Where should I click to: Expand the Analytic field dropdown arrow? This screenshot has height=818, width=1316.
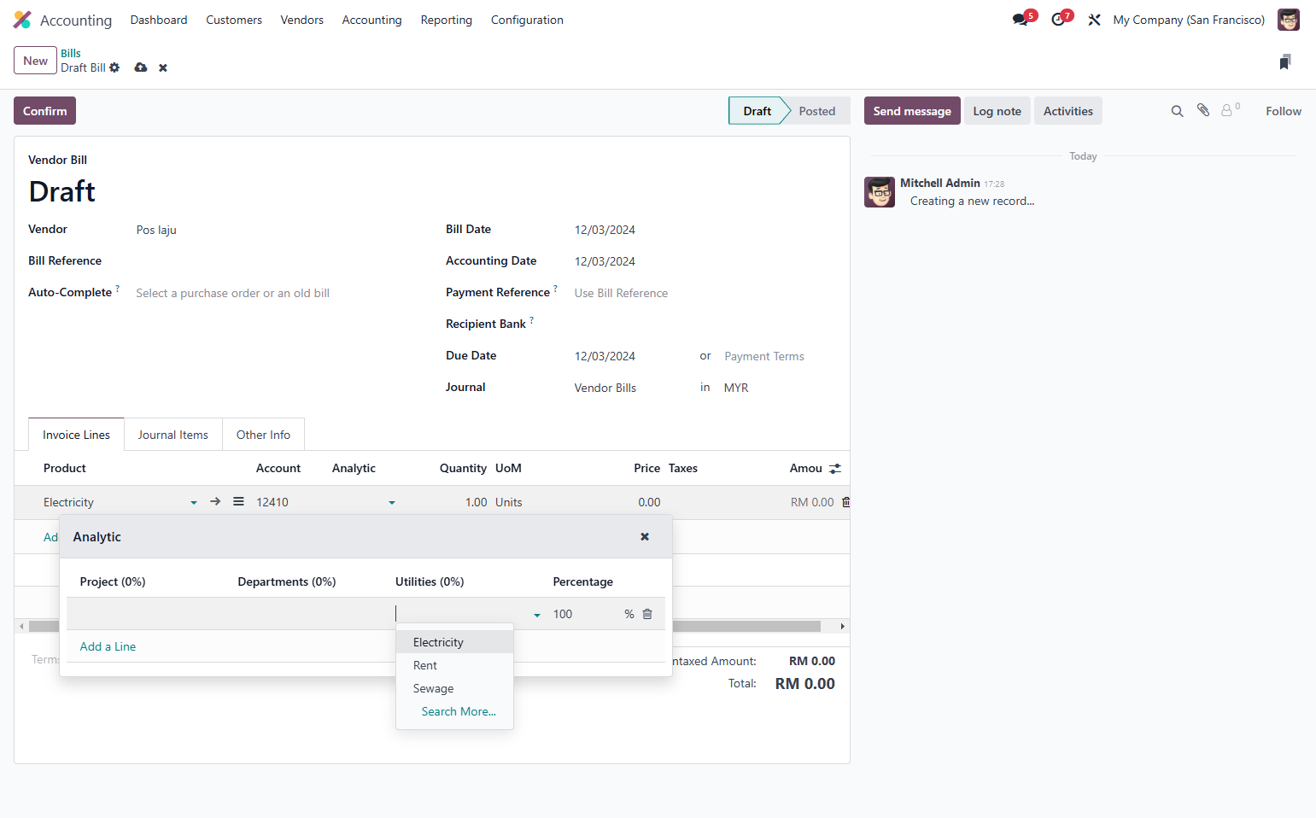392,503
